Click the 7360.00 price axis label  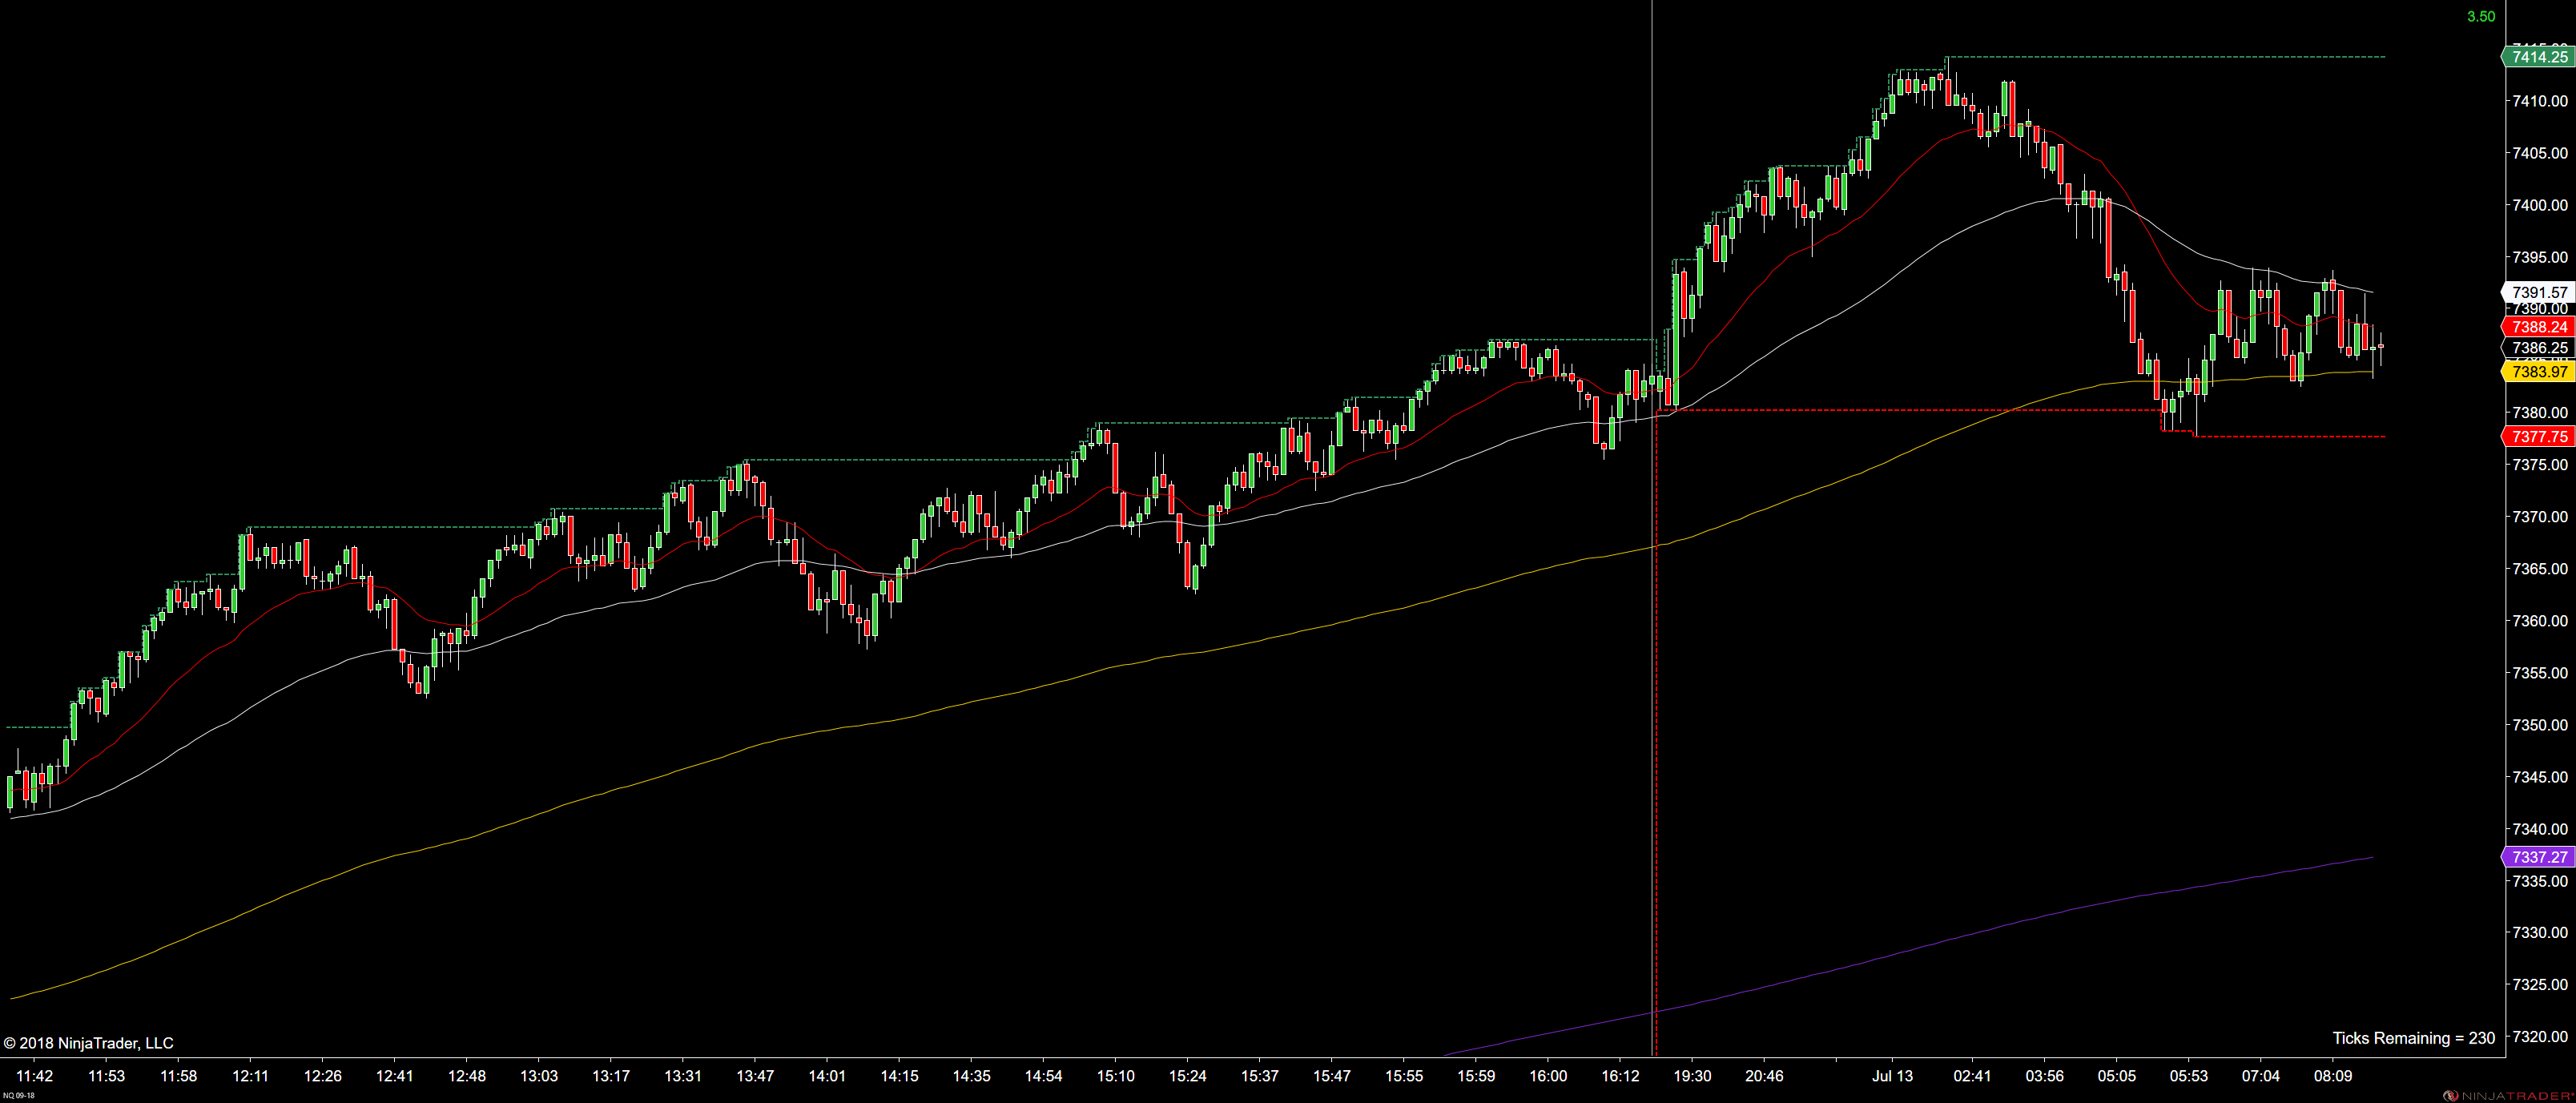pos(2540,620)
